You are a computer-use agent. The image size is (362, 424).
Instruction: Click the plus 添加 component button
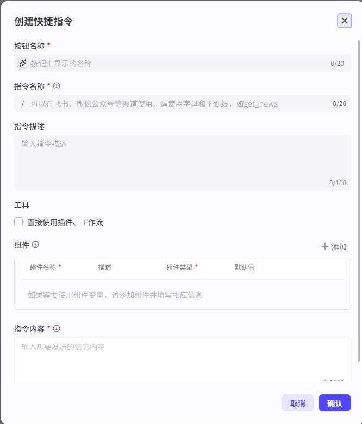(334, 246)
